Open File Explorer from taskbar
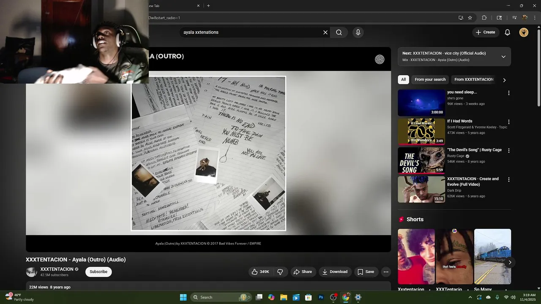 point(284,297)
